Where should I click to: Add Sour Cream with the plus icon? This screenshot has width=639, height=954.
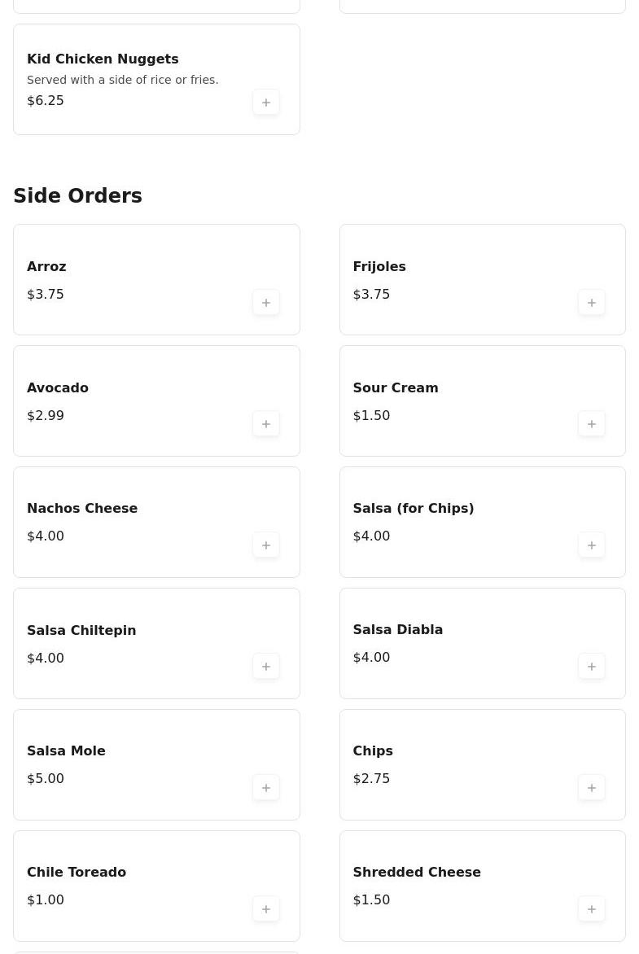pos(592,423)
